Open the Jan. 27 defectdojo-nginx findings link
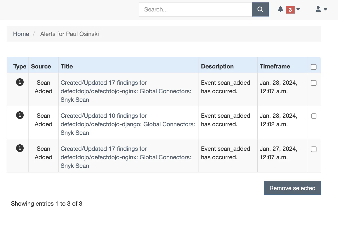338x228 pixels. 126,157
